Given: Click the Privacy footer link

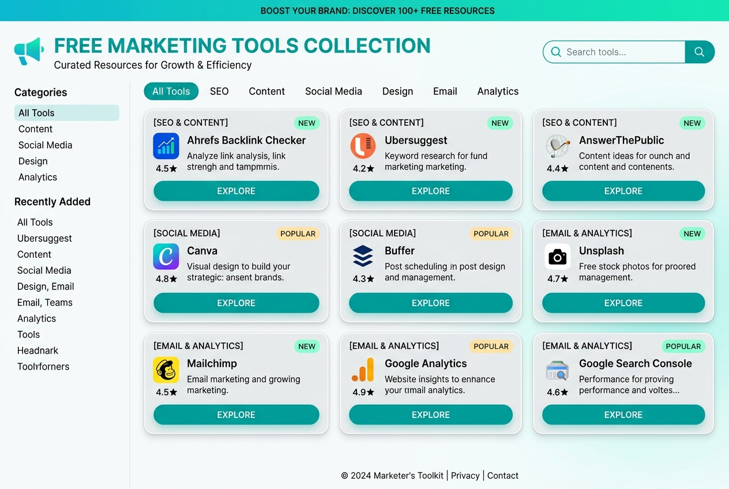Looking at the screenshot, I should tap(465, 476).
